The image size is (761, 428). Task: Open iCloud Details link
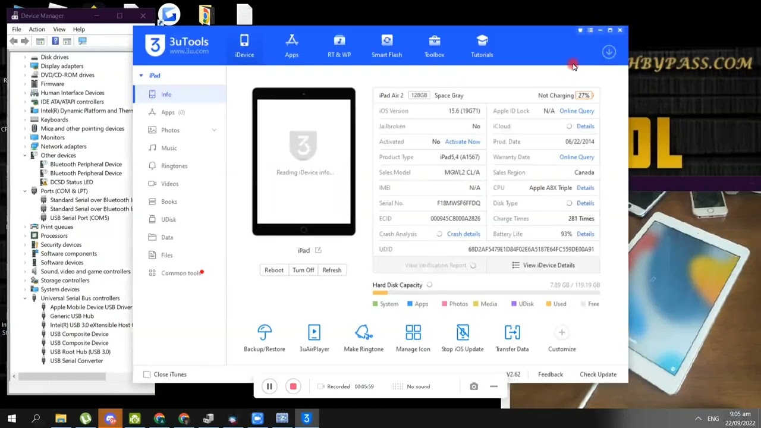tap(585, 126)
